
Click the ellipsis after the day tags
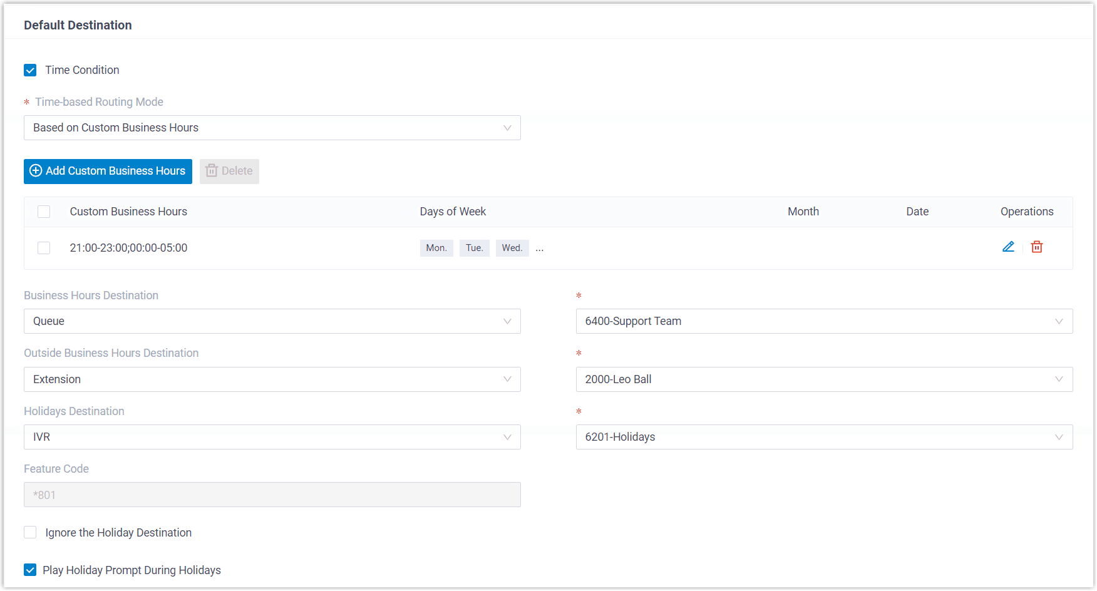(x=540, y=249)
